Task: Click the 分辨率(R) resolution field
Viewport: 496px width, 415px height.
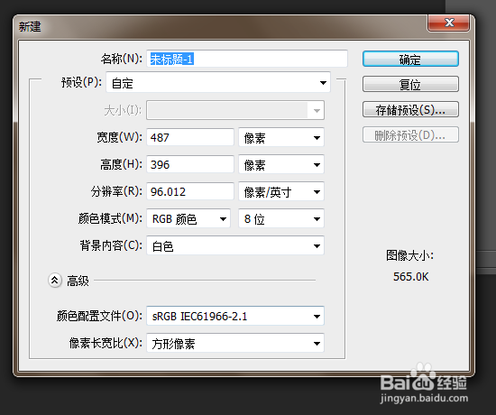Action: 190,191
